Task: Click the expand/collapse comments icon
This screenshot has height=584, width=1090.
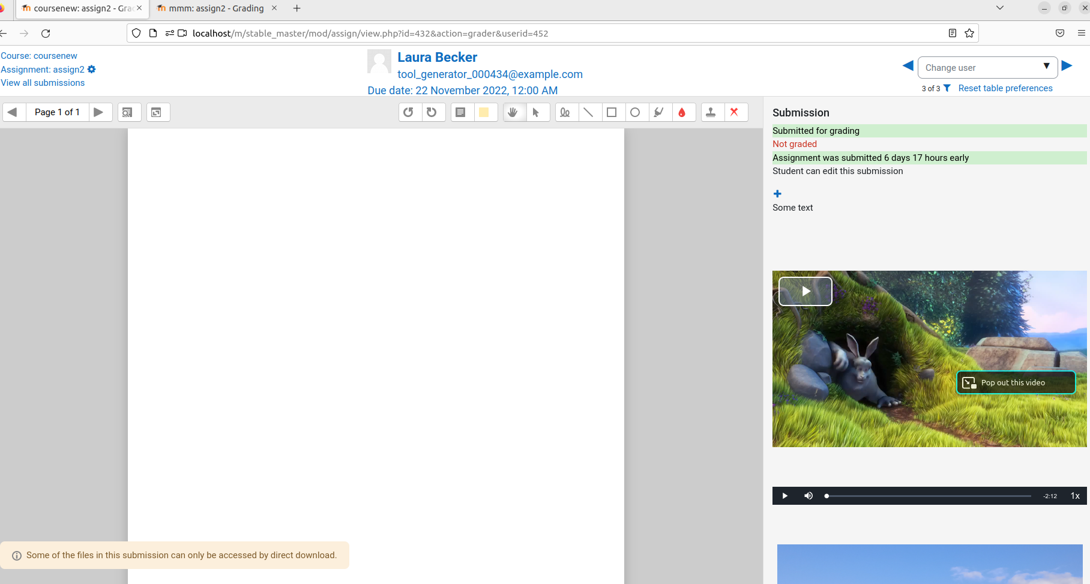Action: click(x=157, y=112)
